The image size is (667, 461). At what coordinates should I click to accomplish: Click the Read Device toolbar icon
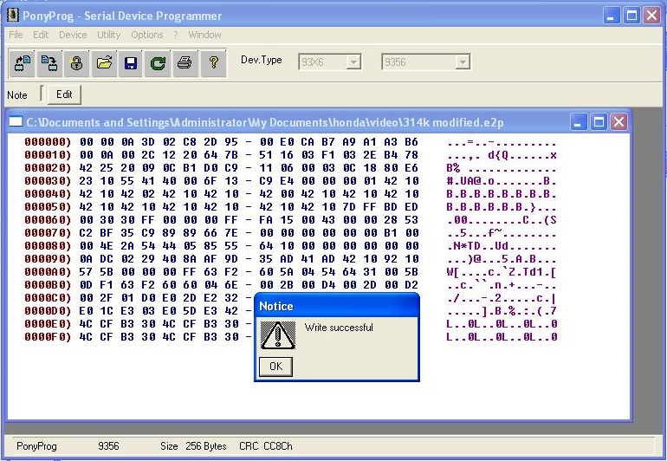(23, 63)
